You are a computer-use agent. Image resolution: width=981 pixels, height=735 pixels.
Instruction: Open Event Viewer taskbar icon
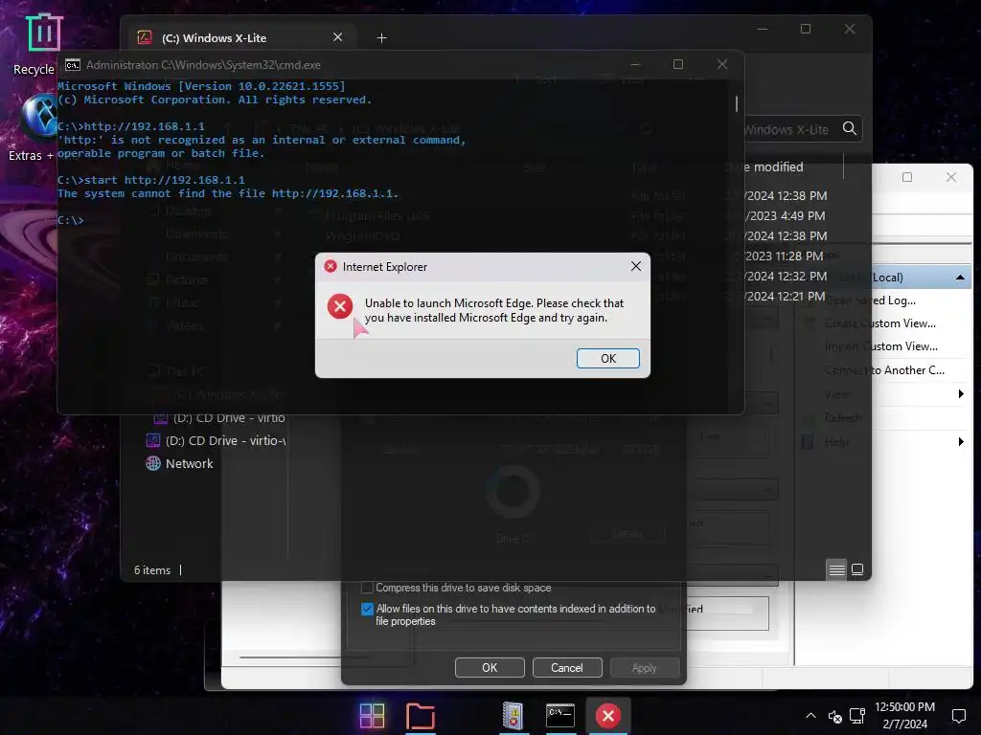pyautogui.click(x=513, y=716)
